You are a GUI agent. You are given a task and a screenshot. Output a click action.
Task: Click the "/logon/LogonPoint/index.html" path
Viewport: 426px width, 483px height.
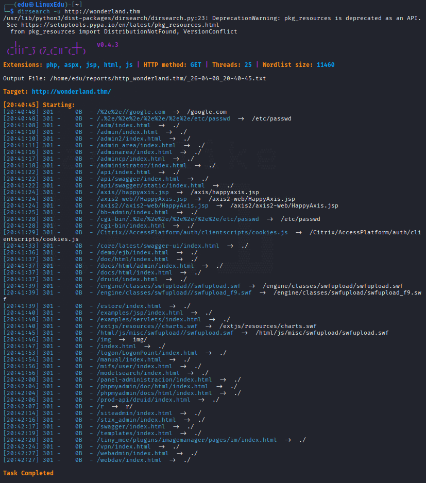tap(147, 353)
